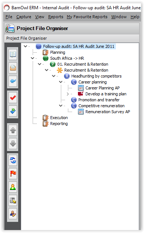The image size is (144, 233).
Task: Click the Planning clipboard icon
Action: pyautogui.click(x=46, y=52)
